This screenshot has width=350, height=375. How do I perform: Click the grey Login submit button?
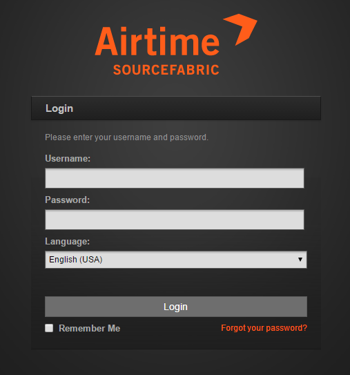(176, 307)
